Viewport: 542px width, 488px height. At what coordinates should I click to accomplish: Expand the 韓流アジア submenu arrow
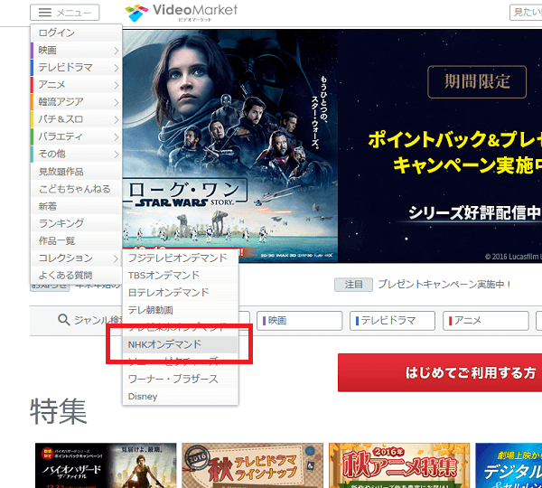point(117,103)
